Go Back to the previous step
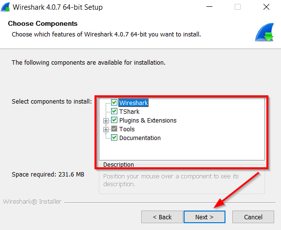 (x=162, y=217)
